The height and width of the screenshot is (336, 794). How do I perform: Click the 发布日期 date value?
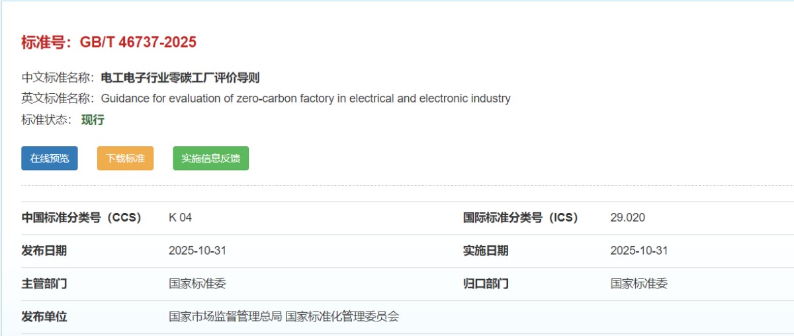[197, 251]
